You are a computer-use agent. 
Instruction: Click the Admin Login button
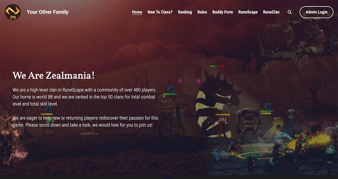pos(316,12)
